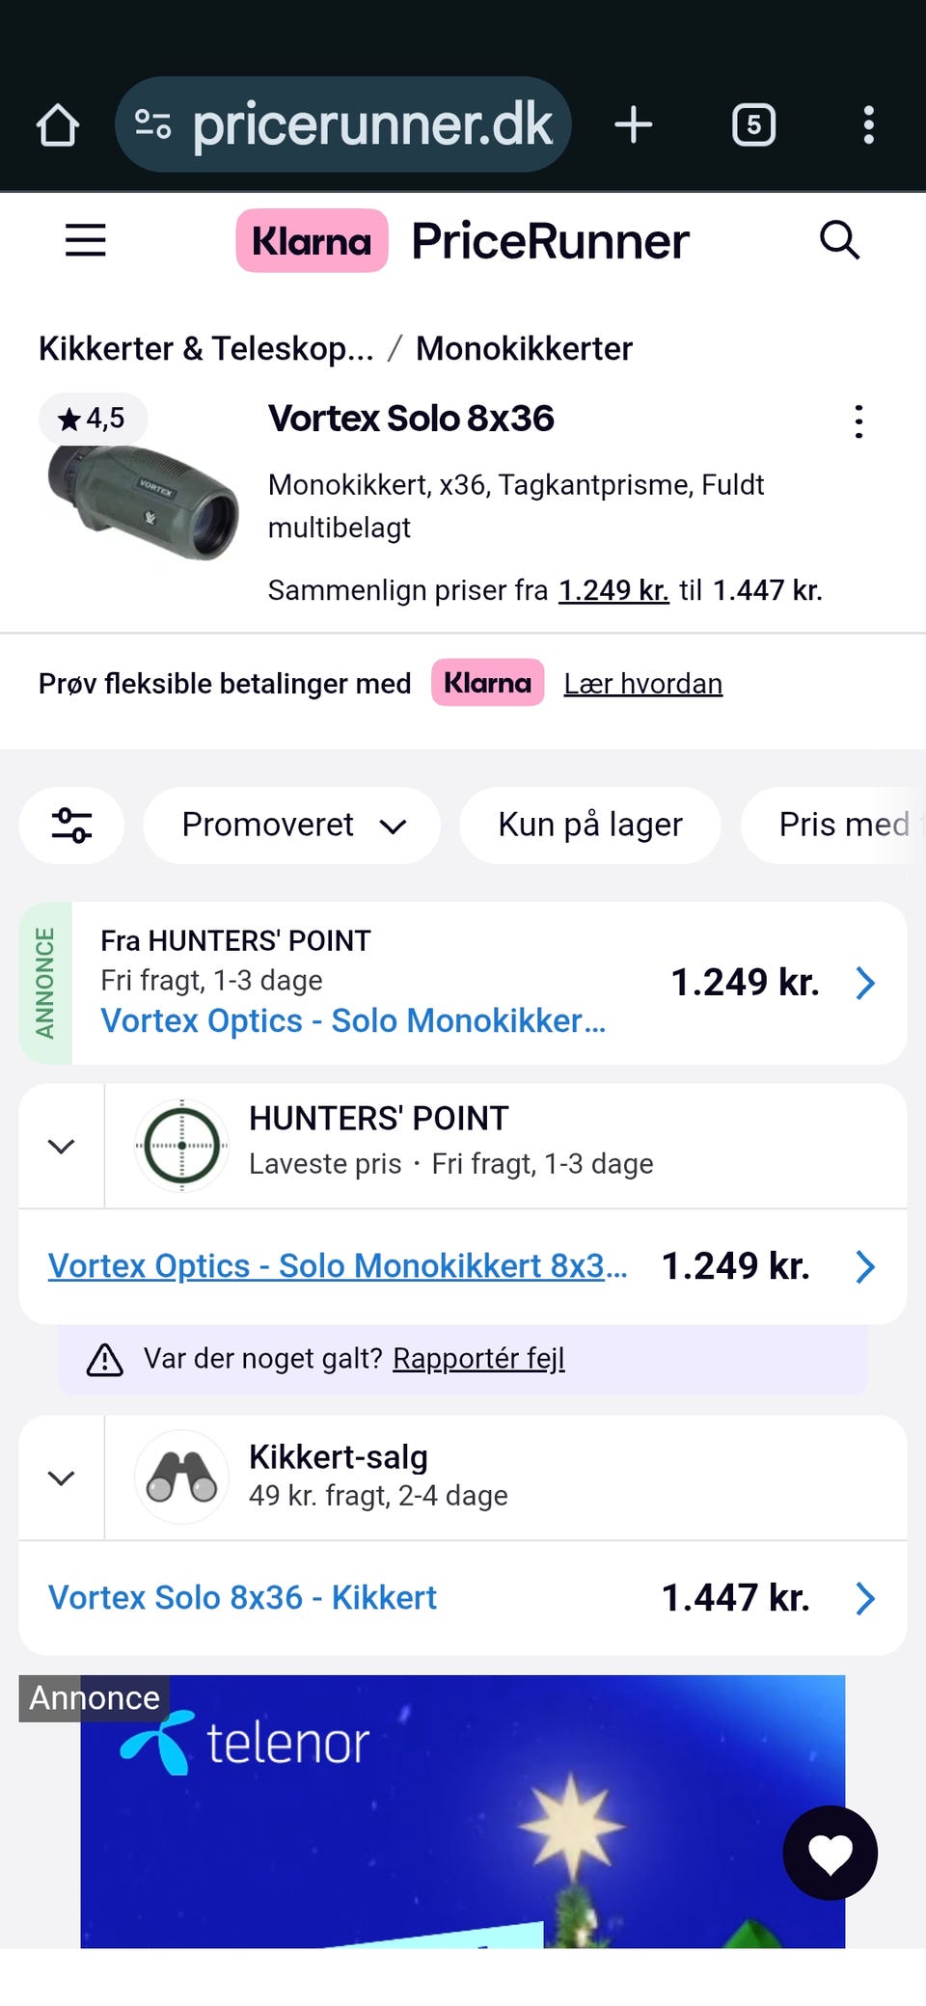926x2006 pixels.
Task: Expand the HUNTERS' POINT store details
Action: point(62,1146)
